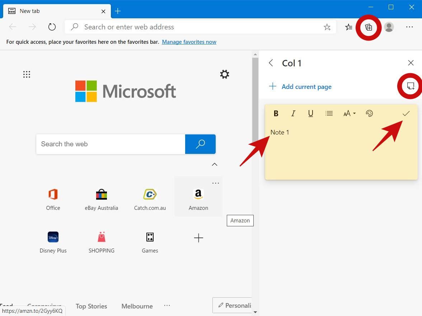The height and width of the screenshot is (316, 422).
Task: Select the New tab tab
Action: 57,11
